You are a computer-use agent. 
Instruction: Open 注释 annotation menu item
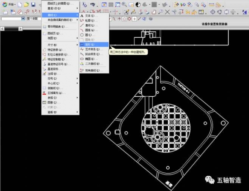tap(60, 74)
